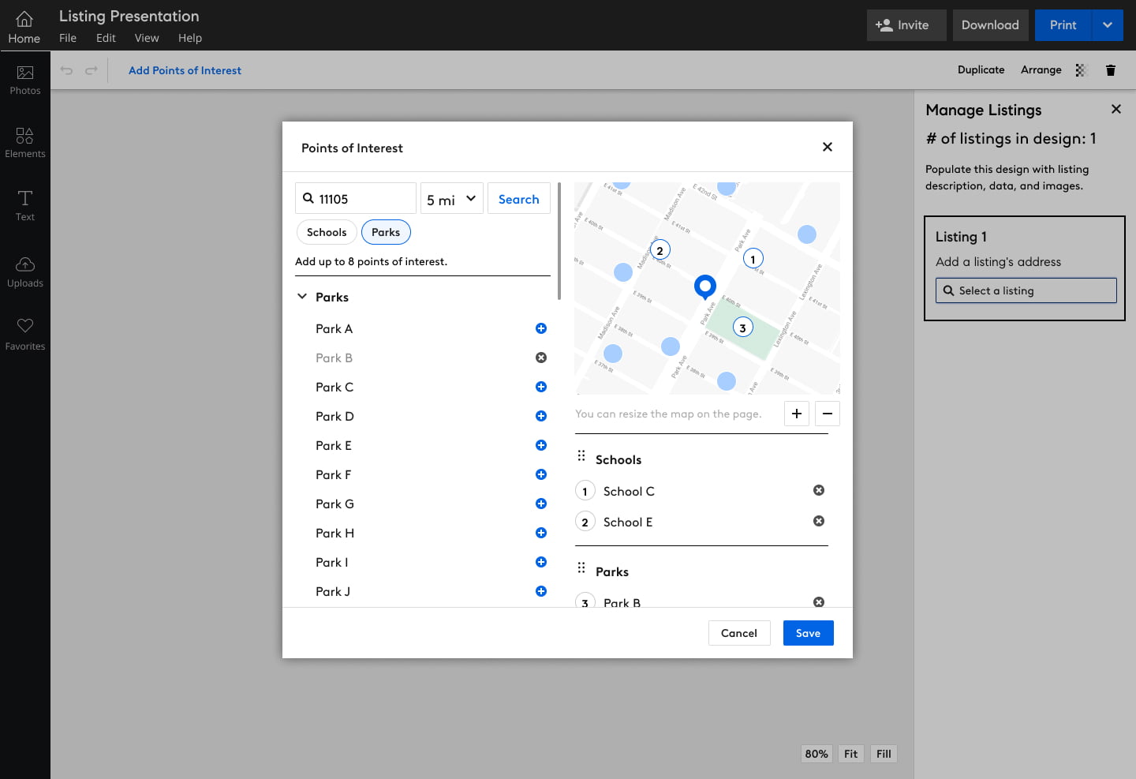Click the trash delete icon in toolbar
Viewport: 1136px width, 779px height.
click(x=1111, y=70)
